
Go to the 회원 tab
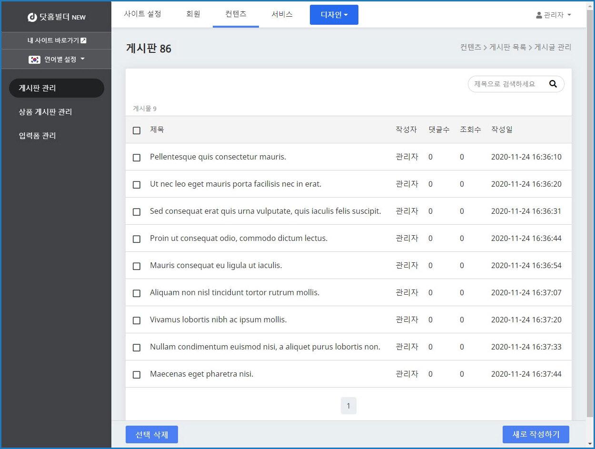pyautogui.click(x=193, y=14)
